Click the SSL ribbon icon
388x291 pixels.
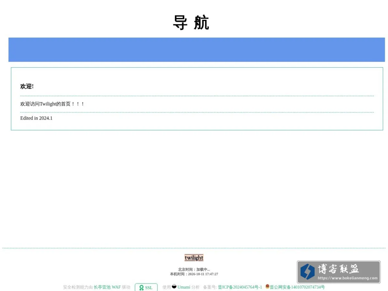(x=141, y=288)
